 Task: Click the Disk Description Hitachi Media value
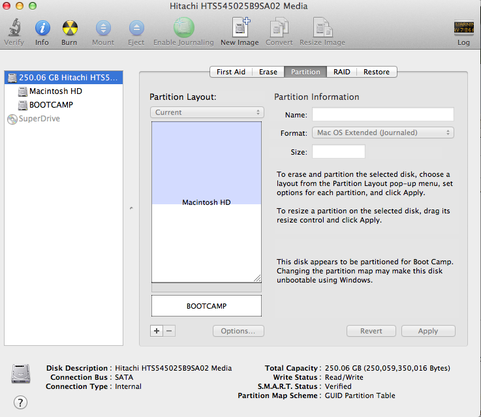174,368
